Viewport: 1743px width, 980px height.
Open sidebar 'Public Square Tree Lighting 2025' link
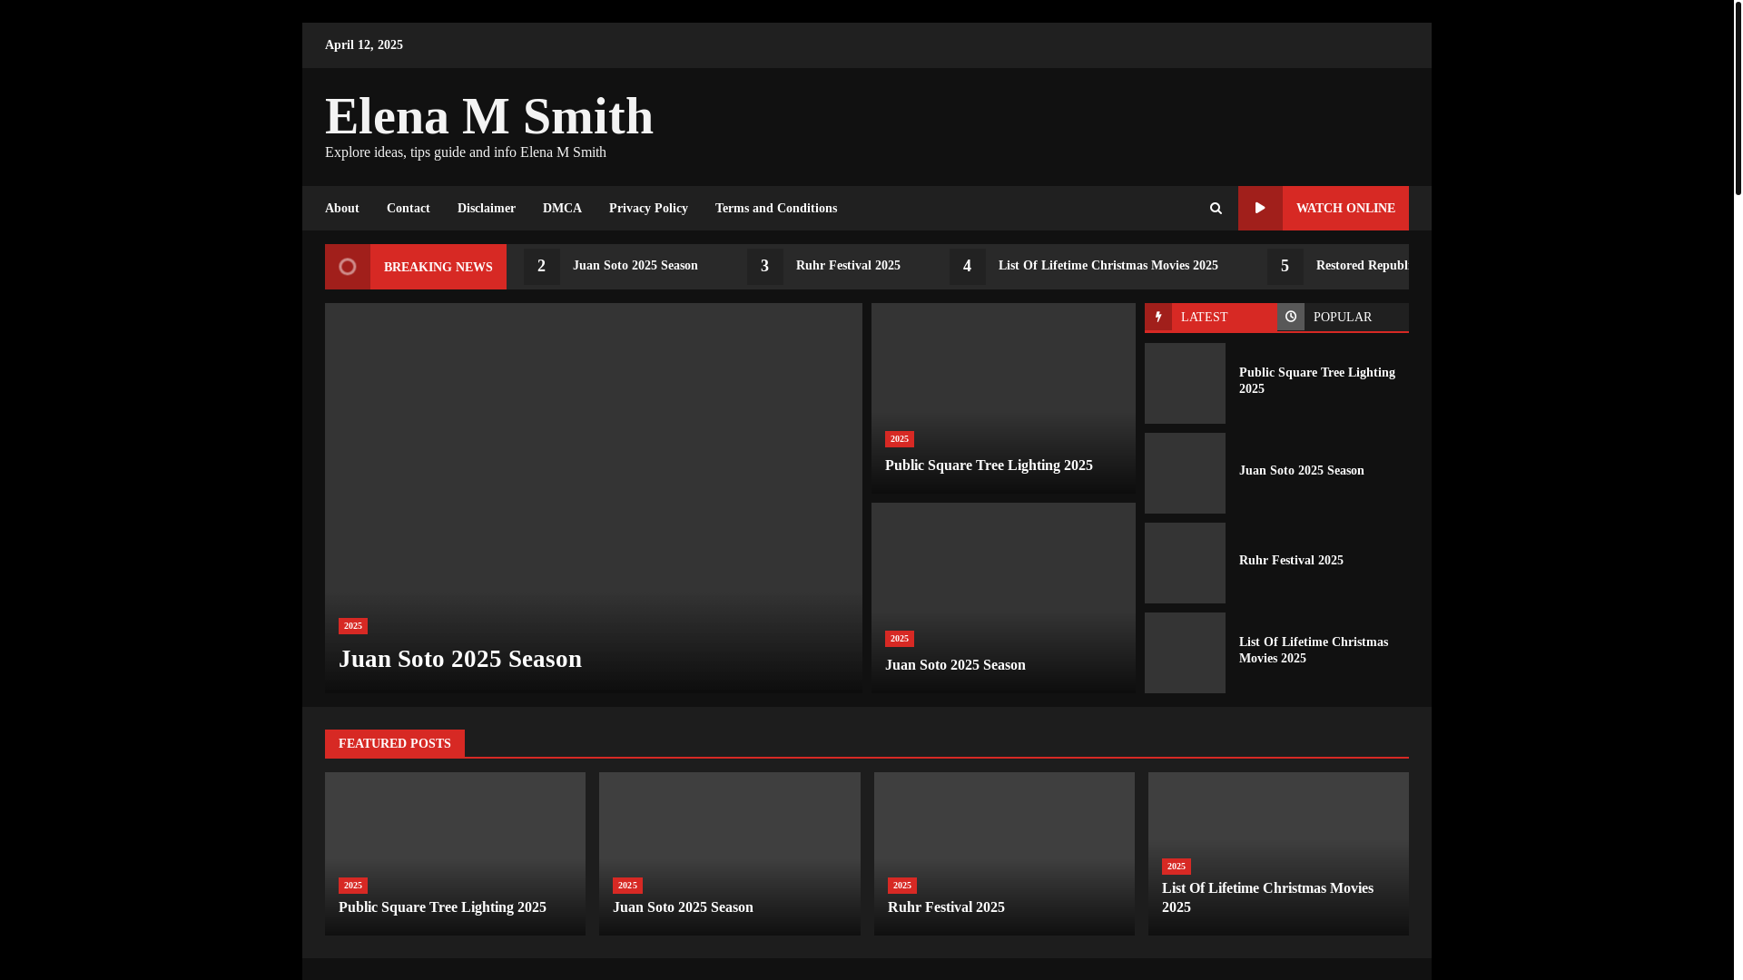point(1317,381)
